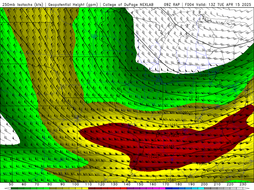Click the 200 value on the color scale
This screenshot has height=190, width=254.
click(204, 184)
